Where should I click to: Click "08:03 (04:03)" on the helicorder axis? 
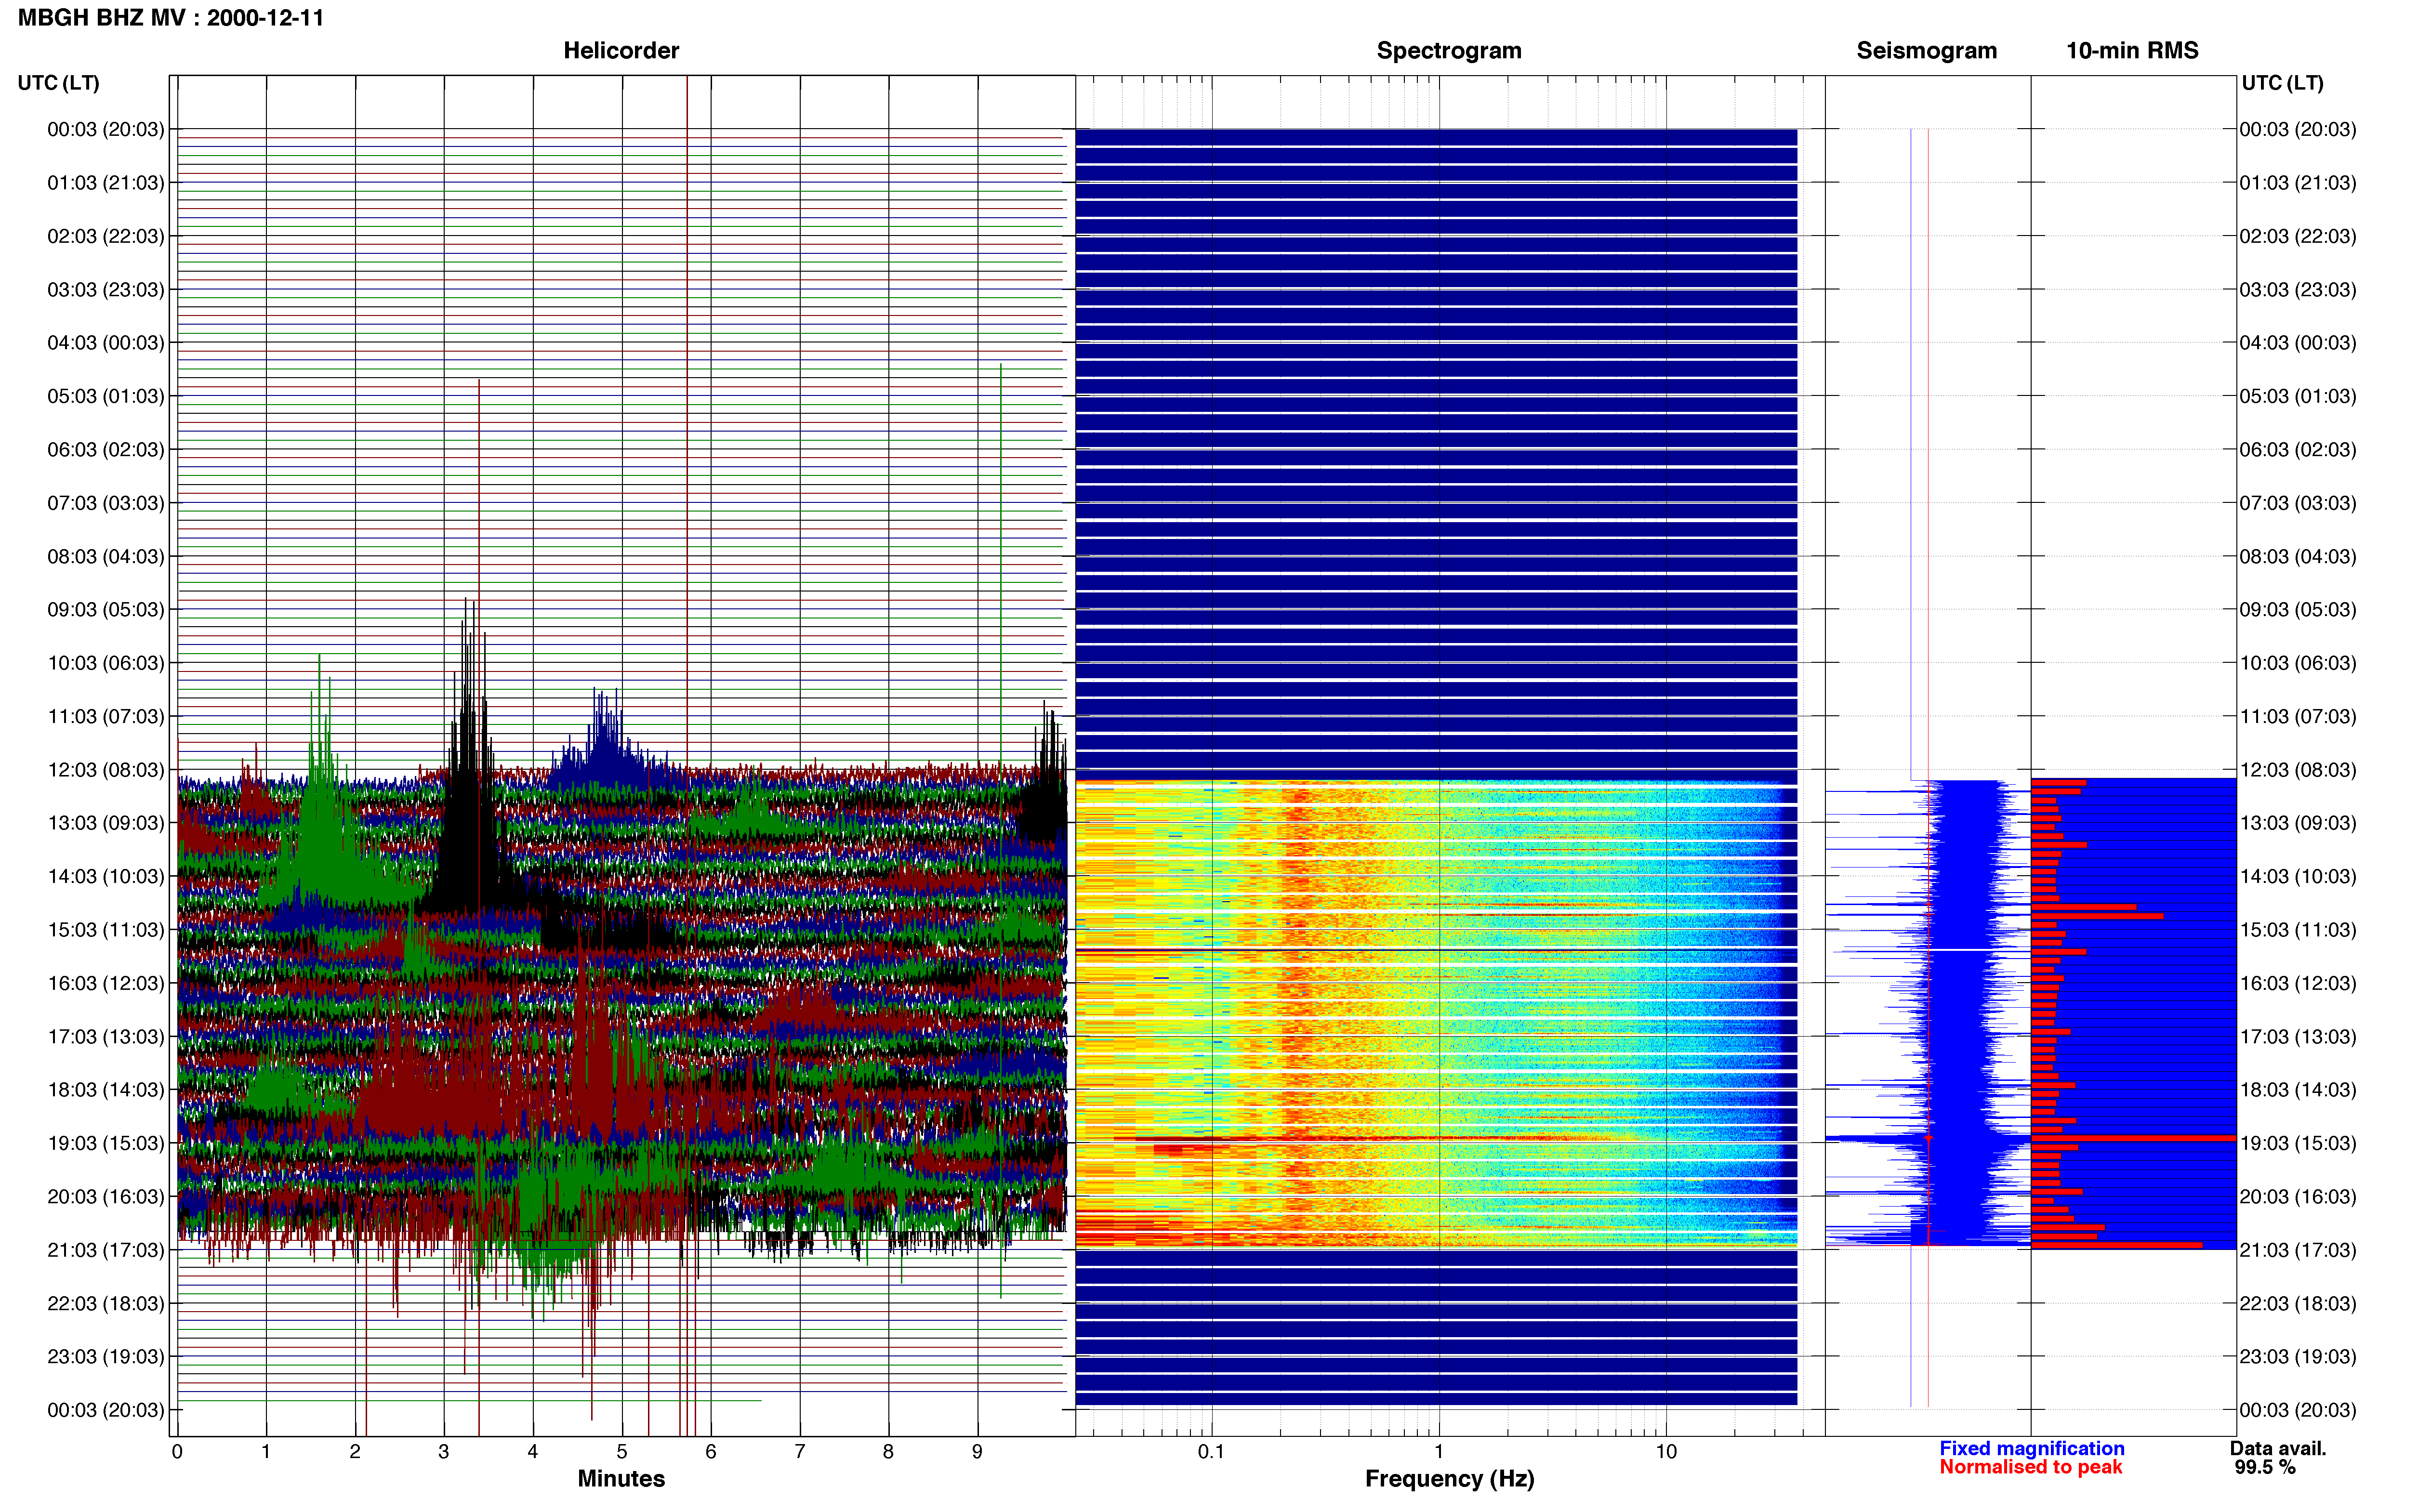click(106, 556)
